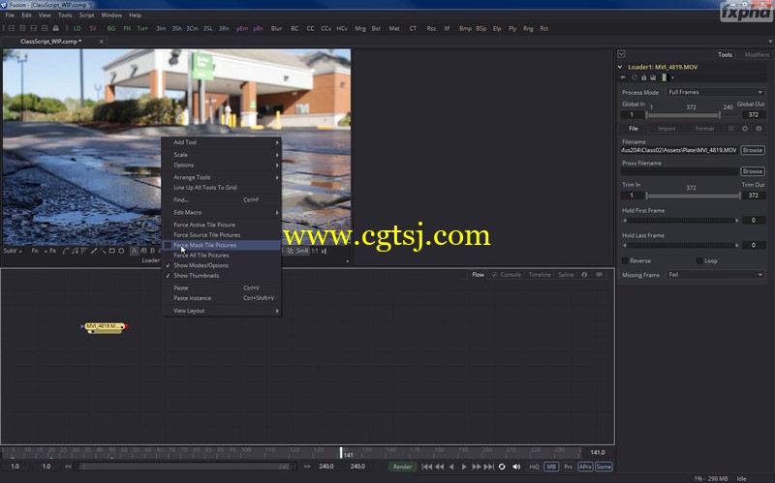This screenshot has height=483, width=775.
Task: Open the Script menu
Action: coord(86,15)
